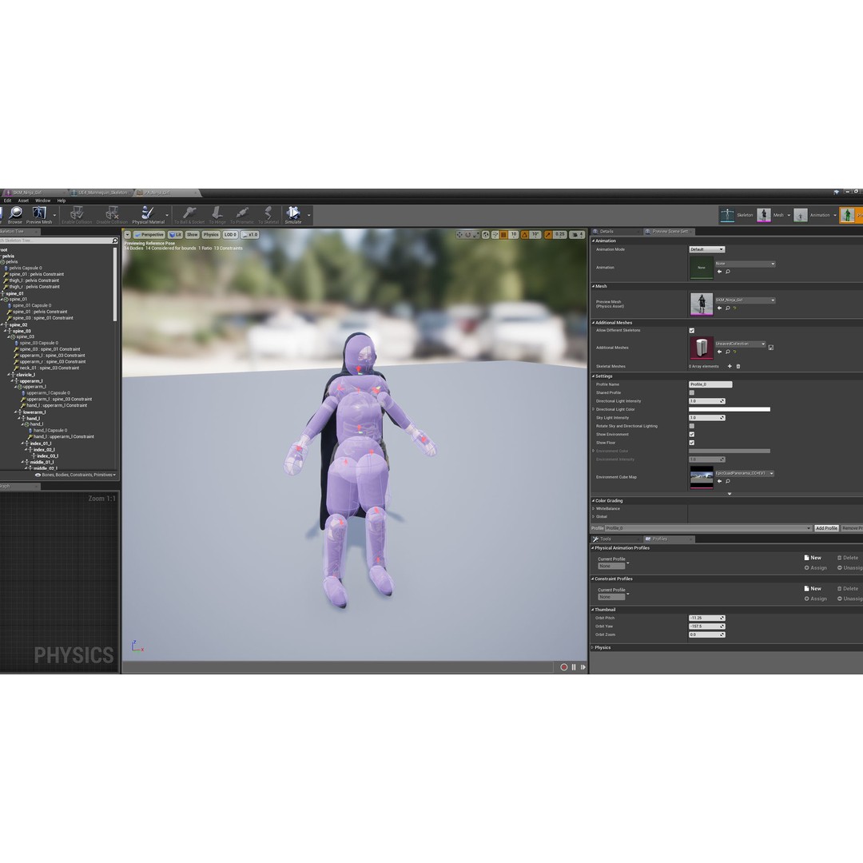Browse to Preview Mesh asset with magnifier

coord(728,308)
